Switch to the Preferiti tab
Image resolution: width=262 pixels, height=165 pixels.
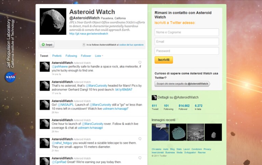click(x=57, y=56)
